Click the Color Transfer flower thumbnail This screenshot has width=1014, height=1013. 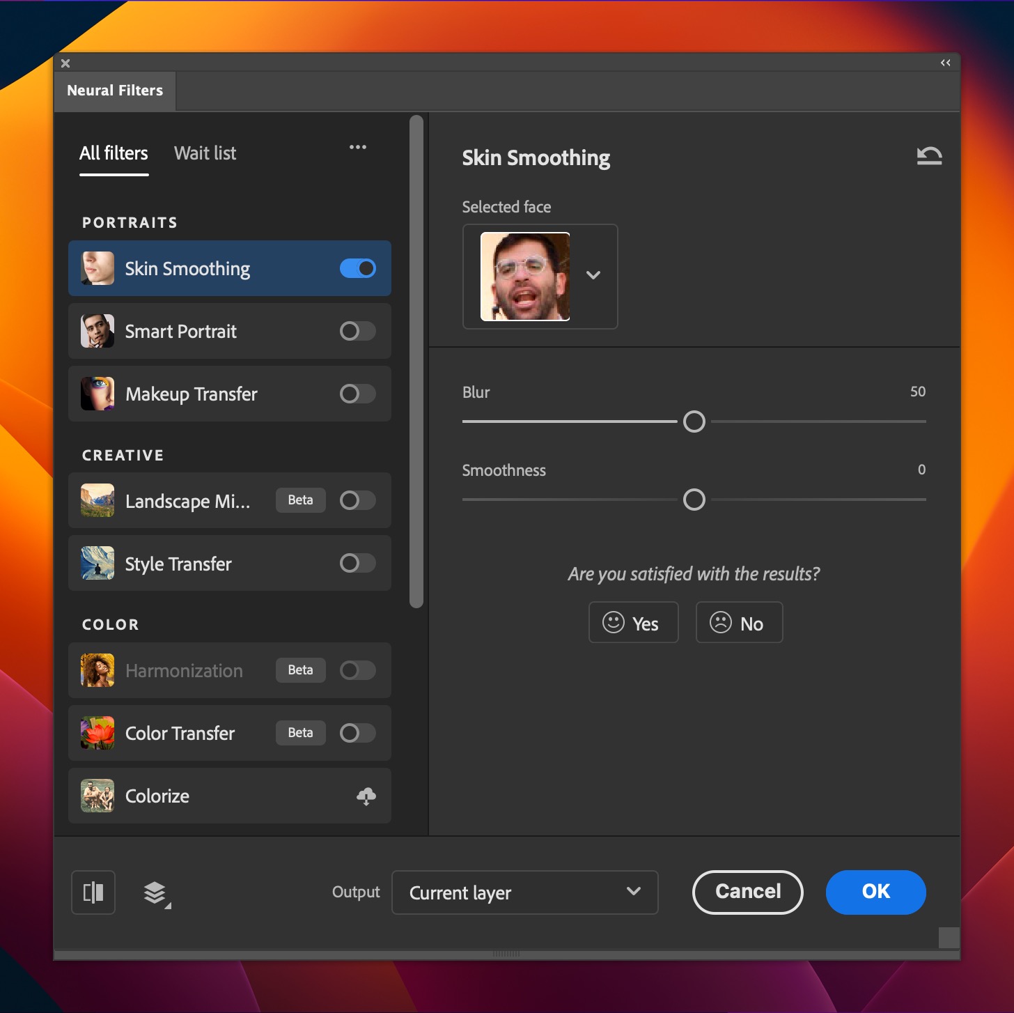point(97,733)
